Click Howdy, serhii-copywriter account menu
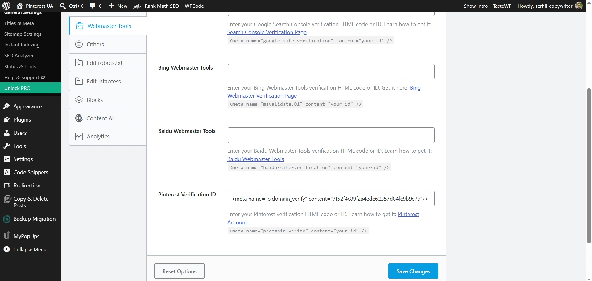This screenshot has width=592, height=281. (x=550, y=6)
